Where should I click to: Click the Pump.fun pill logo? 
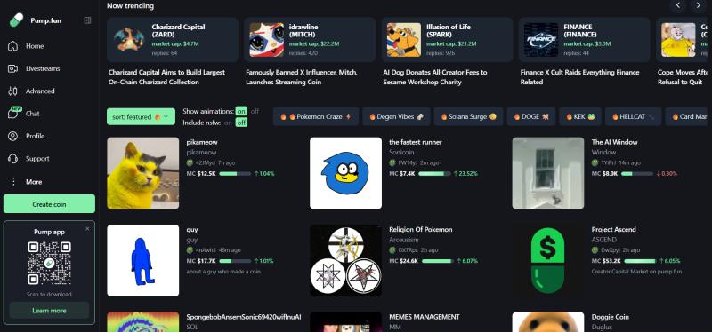tap(16, 20)
